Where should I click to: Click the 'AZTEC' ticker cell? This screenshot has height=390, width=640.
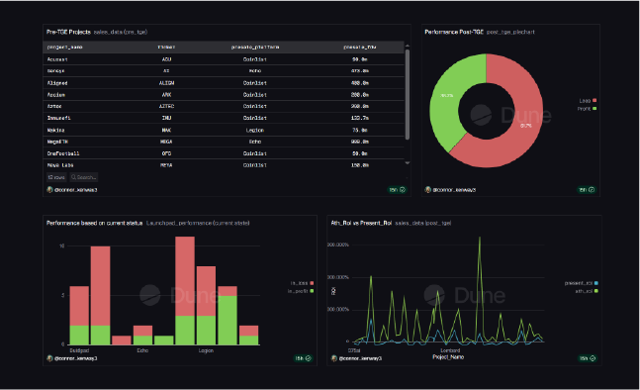coord(166,106)
